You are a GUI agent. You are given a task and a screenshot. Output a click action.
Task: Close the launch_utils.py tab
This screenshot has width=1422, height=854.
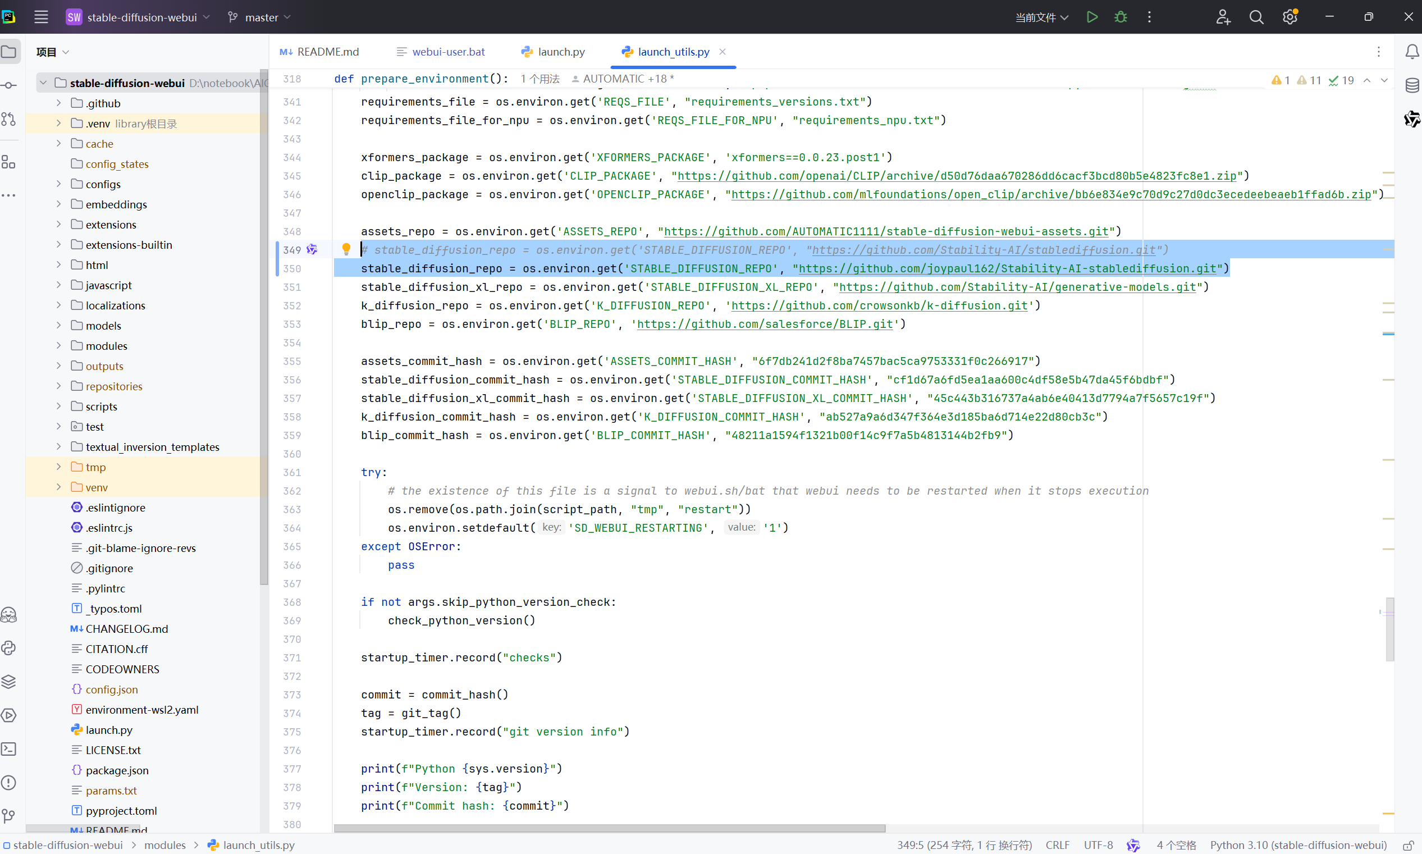pyautogui.click(x=723, y=51)
